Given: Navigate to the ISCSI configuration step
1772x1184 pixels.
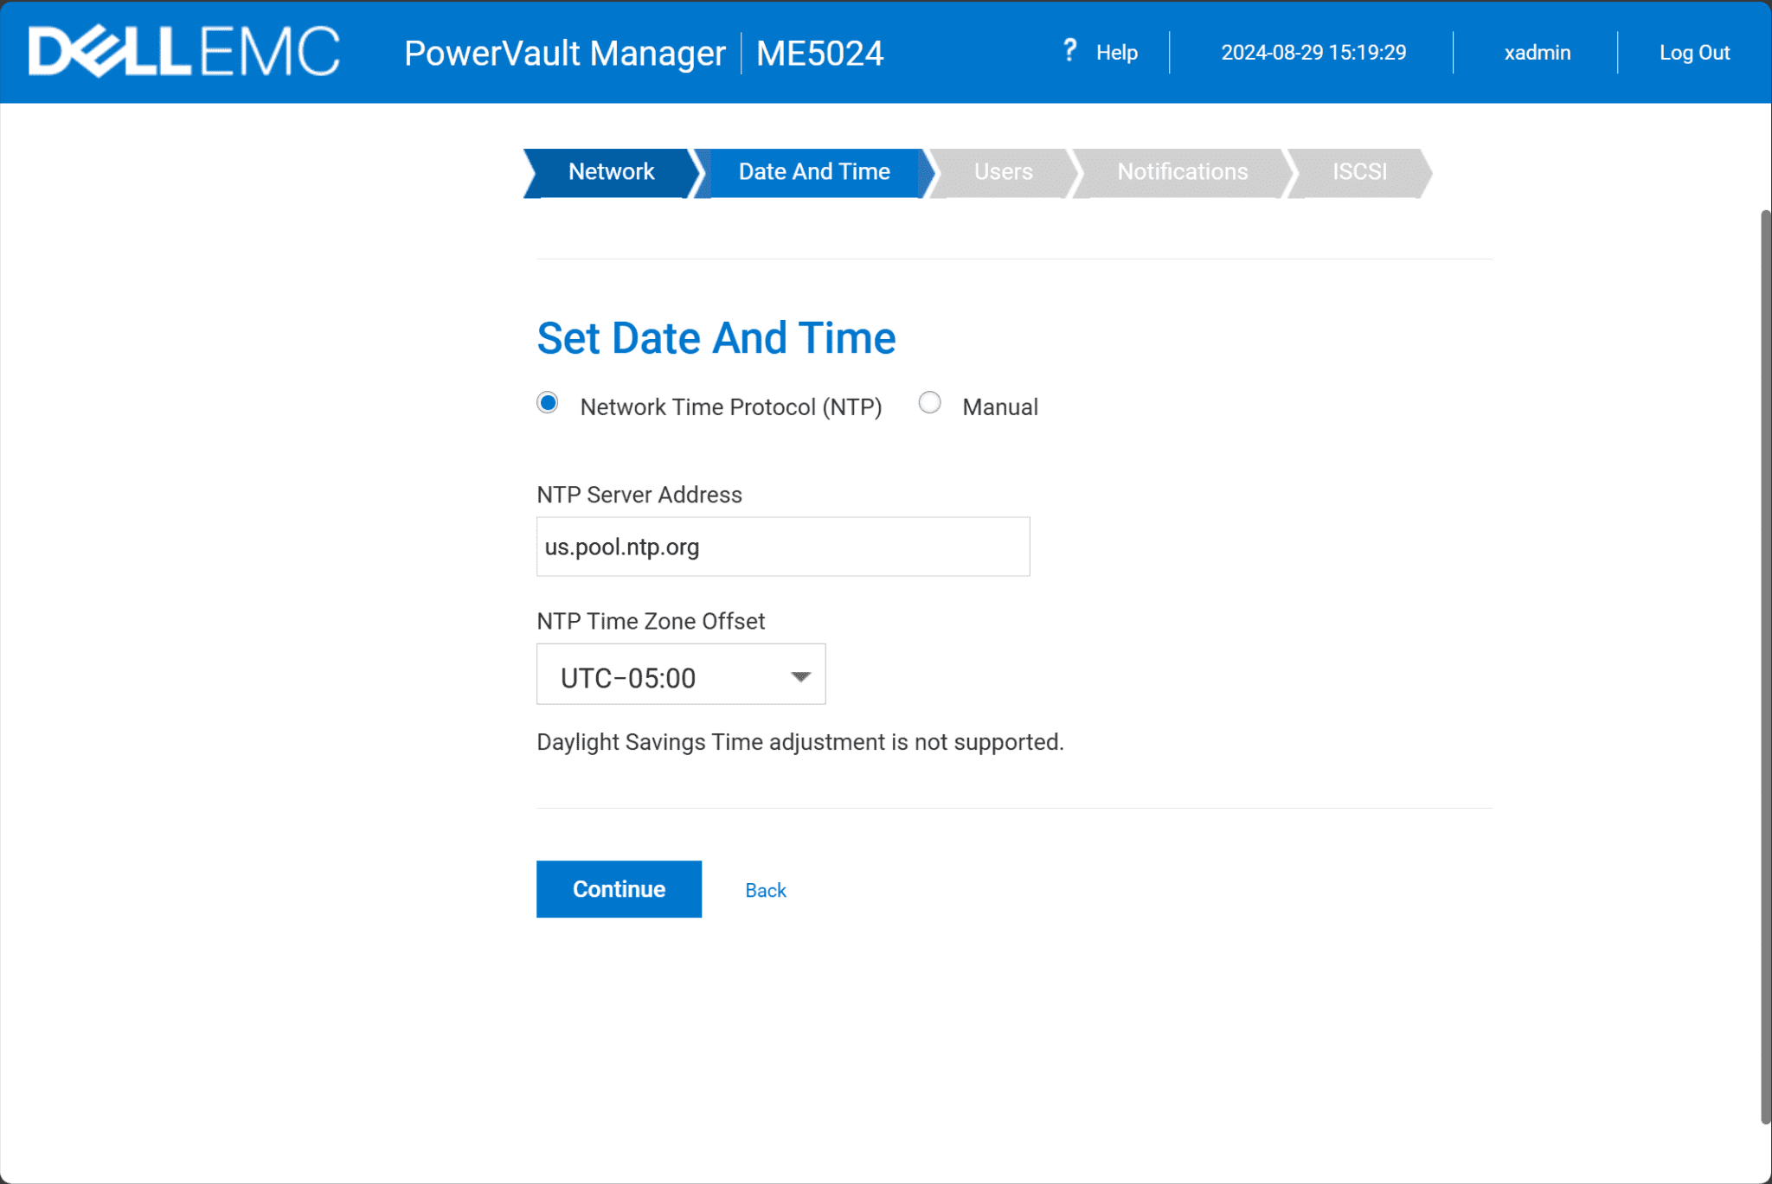Looking at the screenshot, I should [x=1358, y=172].
